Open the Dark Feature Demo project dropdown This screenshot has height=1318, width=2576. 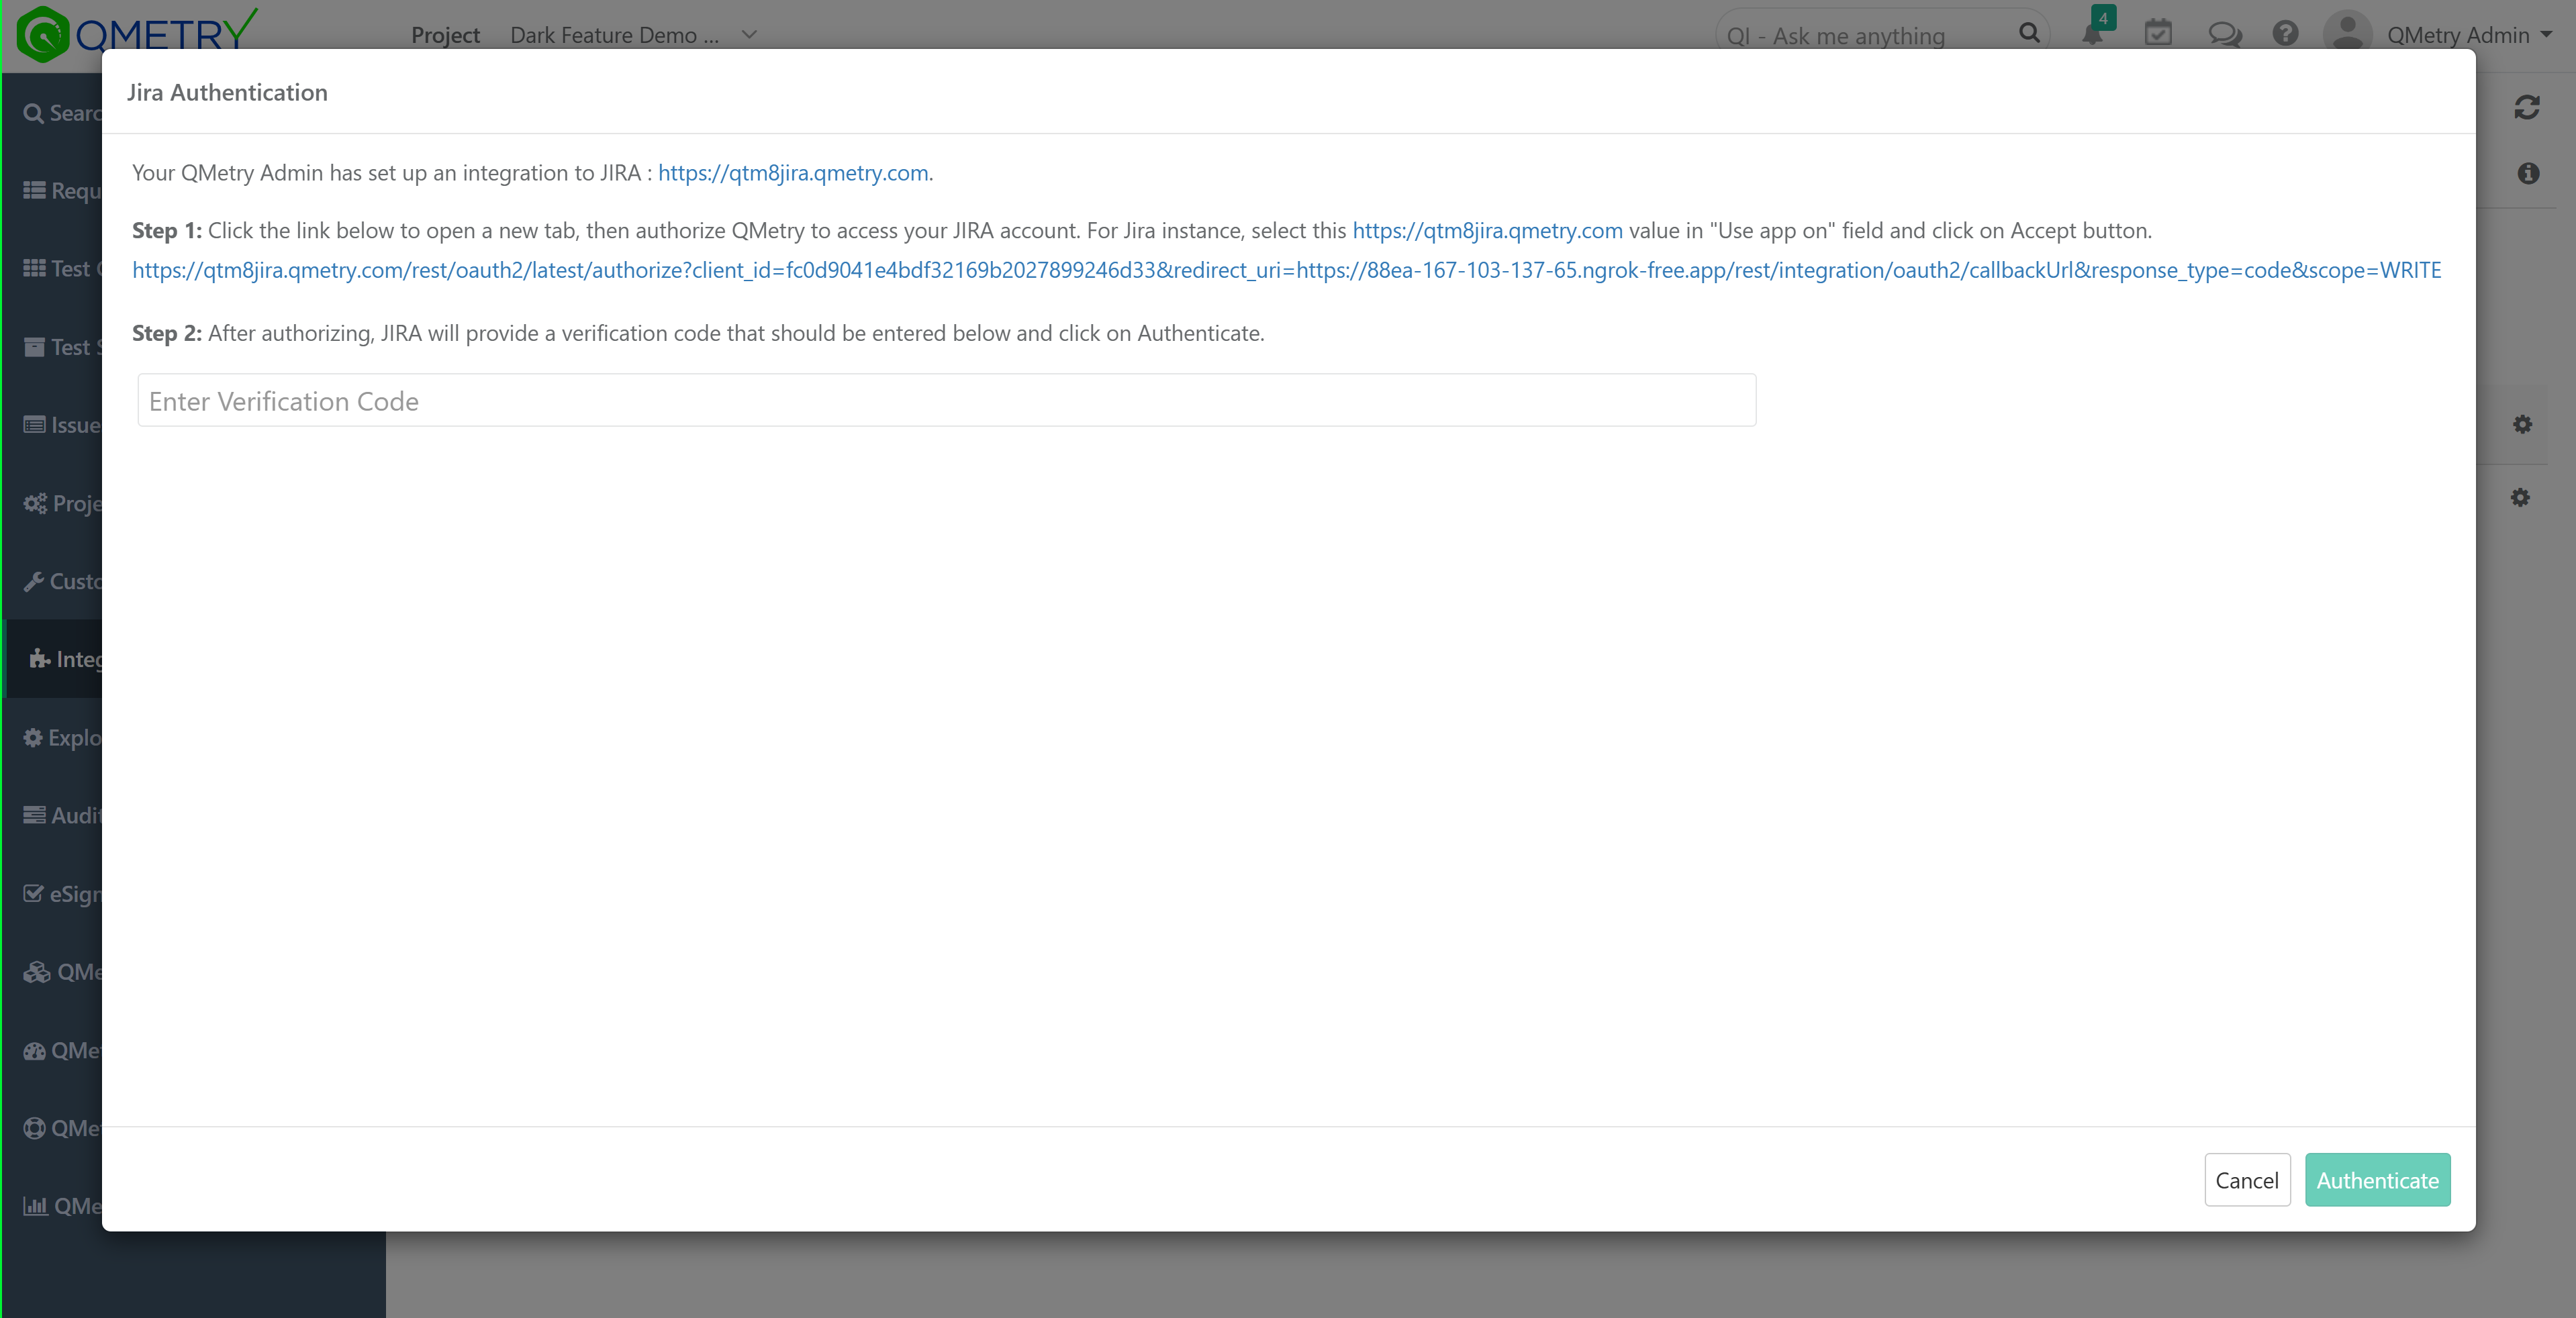(x=633, y=35)
